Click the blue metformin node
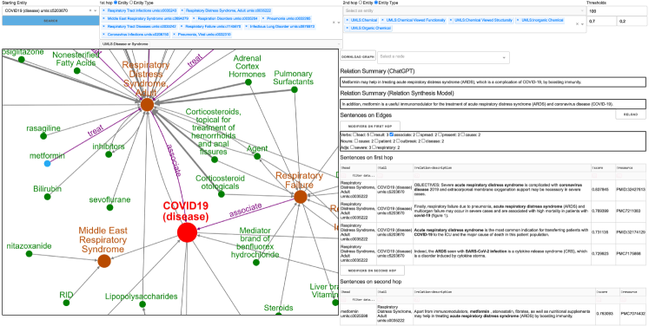The height and width of the screenshot is (326, 649). click(x=47, y=164)
